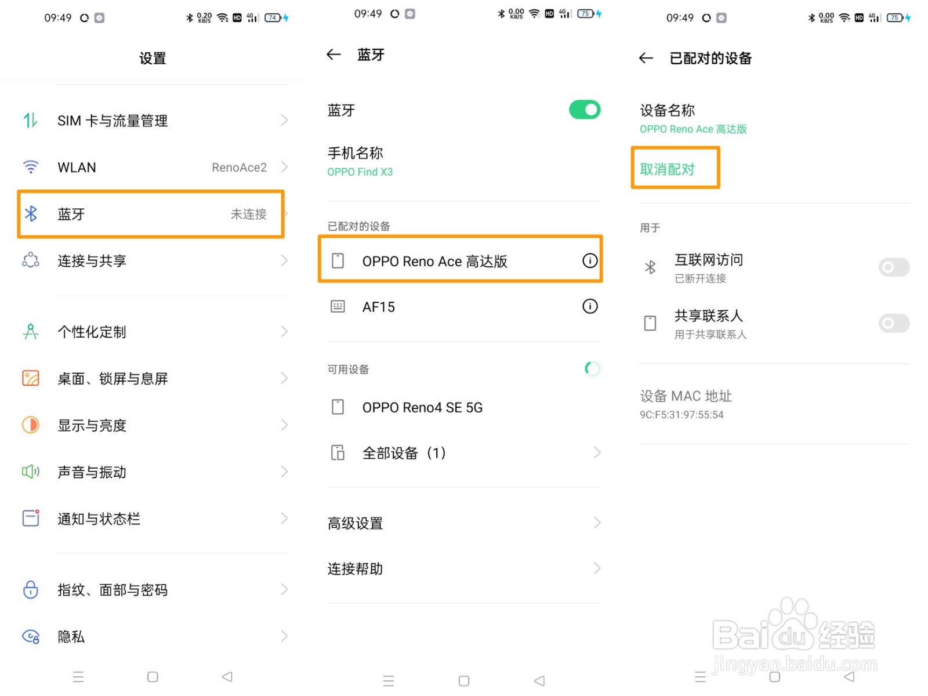Expand 高级设置 using its chevron

[597, 523]
